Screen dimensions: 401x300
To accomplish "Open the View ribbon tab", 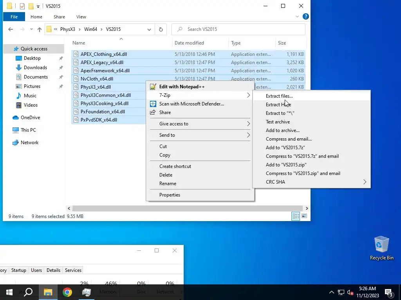I will (81, 17).
